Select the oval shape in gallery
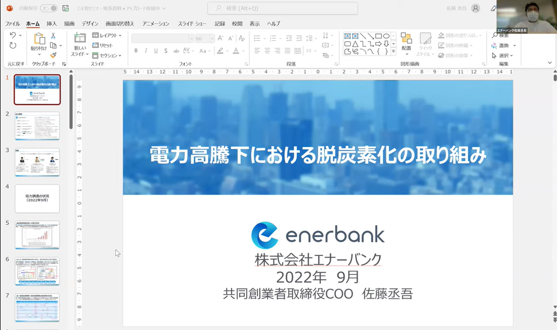 387,36
